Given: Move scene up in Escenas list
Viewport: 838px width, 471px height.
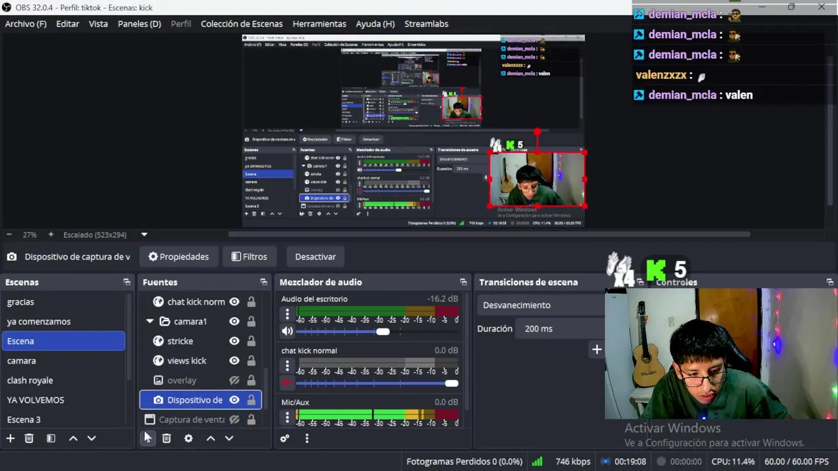Looking at the screenshot, I should (x=73, y=438).
